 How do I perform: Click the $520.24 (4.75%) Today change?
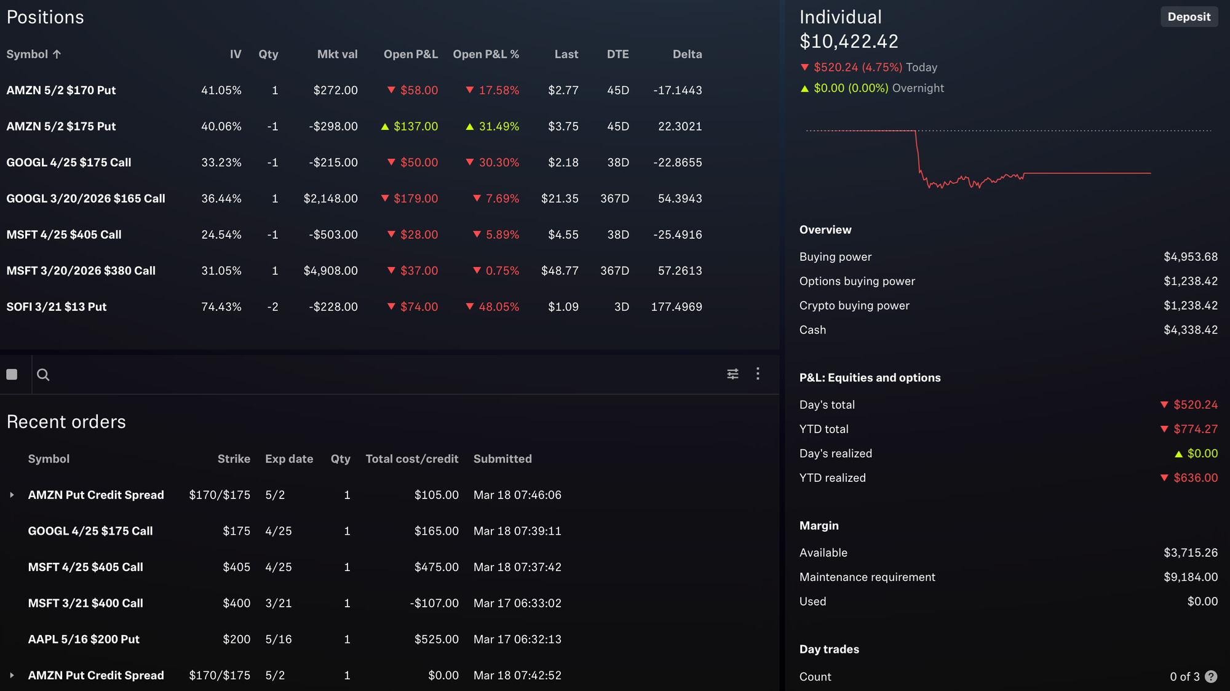click(x=868, y=68)
